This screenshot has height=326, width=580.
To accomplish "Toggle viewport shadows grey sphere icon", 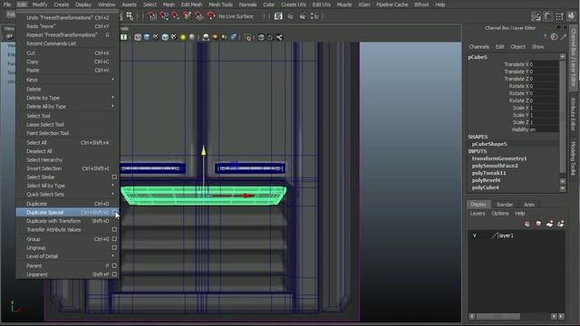I will click(x=191, y=37).
